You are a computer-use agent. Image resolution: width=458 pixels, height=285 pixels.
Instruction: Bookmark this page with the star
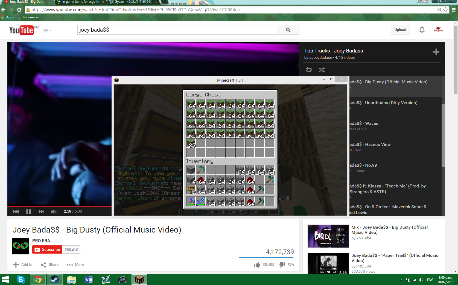(x=446, y=10)
